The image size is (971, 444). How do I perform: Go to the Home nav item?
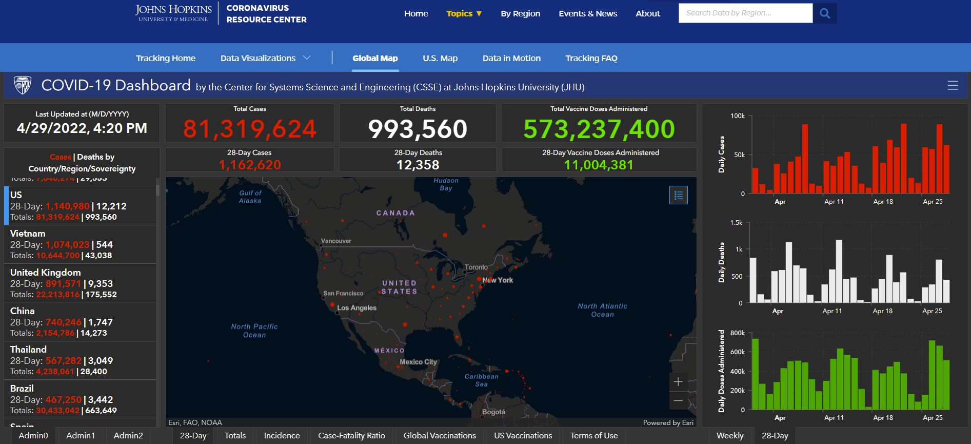click(x=416, y=13)
